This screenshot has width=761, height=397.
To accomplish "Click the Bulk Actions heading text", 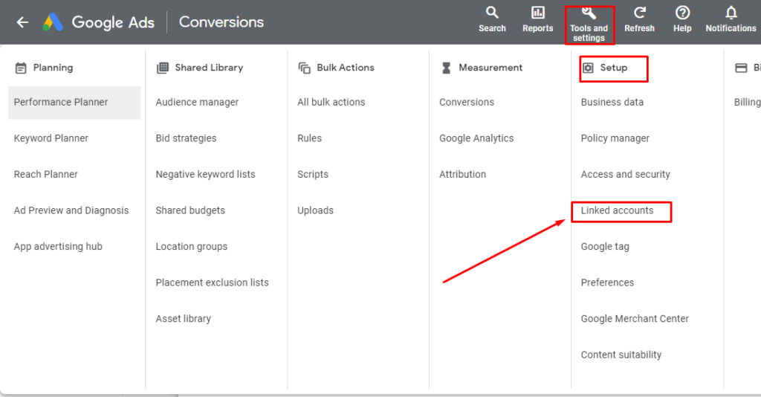I will (345, 68).
